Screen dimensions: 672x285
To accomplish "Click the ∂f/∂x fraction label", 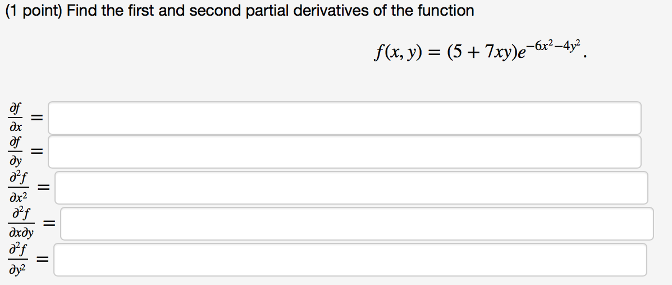I will coord(15,117).
